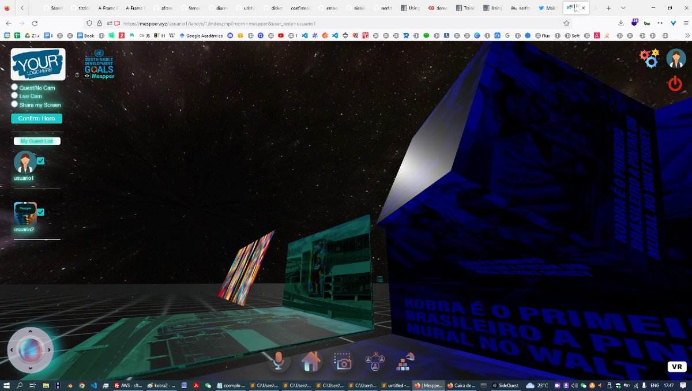
Task: Switch to the diskette browser tab
Action: coord(273,8)
